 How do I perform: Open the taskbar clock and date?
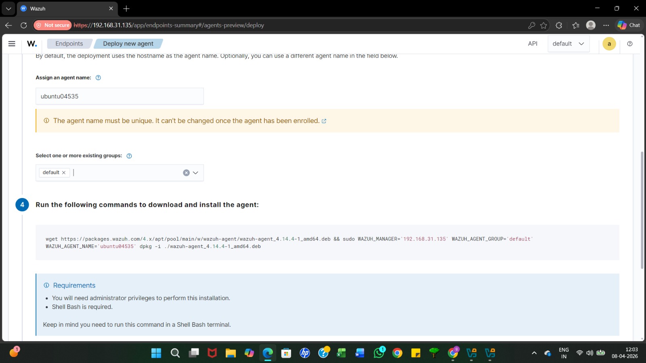pyautogui.click(x=625, y=353)
